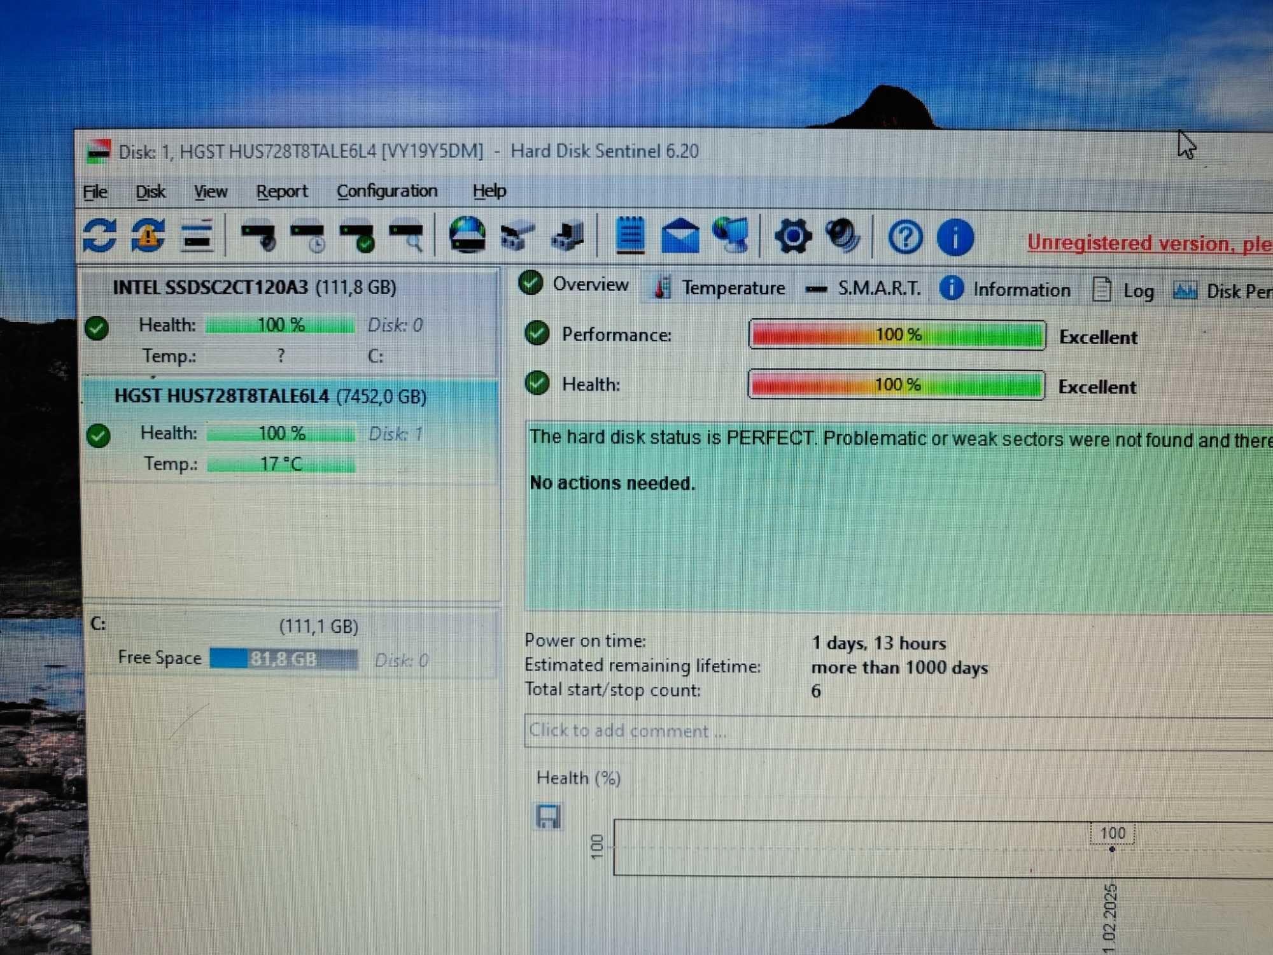Click the HGST Health 100 % bar

click(x=281, y=434)
